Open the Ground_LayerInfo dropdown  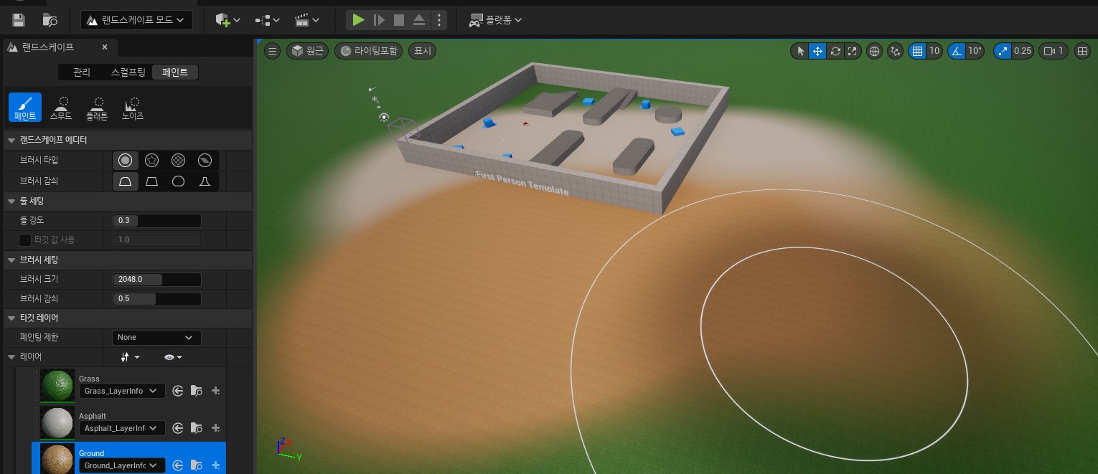click(x=122, y=465)
